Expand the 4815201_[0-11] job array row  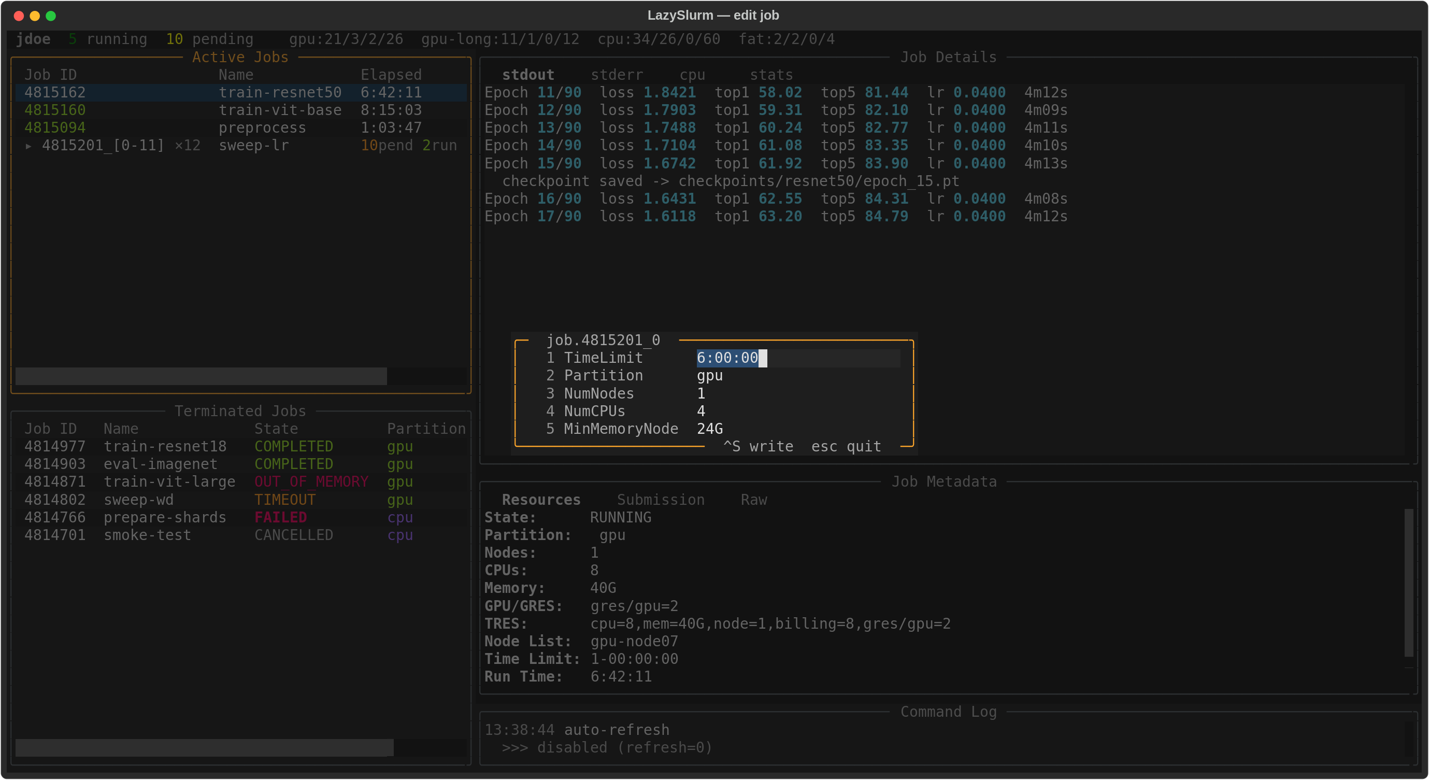28,146
